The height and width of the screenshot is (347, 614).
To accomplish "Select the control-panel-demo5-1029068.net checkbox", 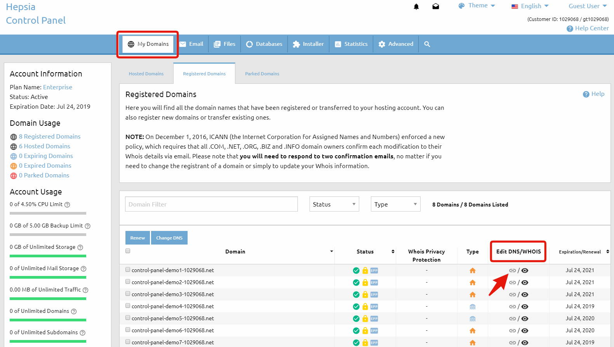I will point(128,318).
